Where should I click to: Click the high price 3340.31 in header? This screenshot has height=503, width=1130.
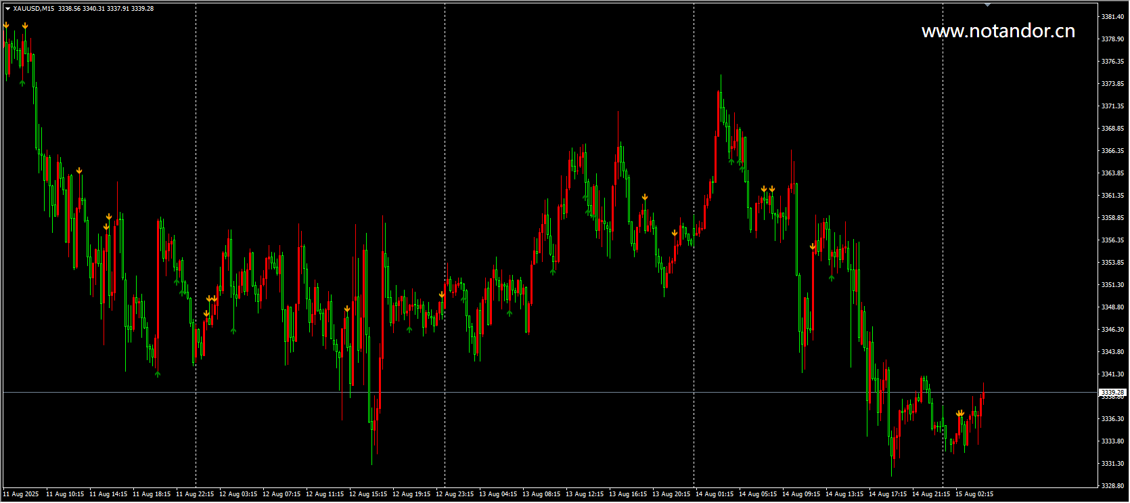(93, 9)
